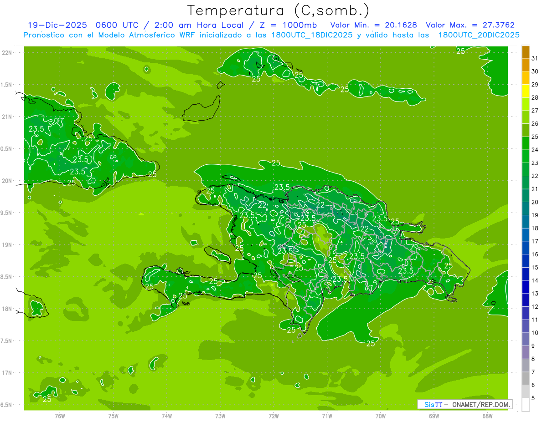Screen dimensions: 547x422
Task: Pick the yellow legend swatch between 28 and 29
Action: click(526, 91)
